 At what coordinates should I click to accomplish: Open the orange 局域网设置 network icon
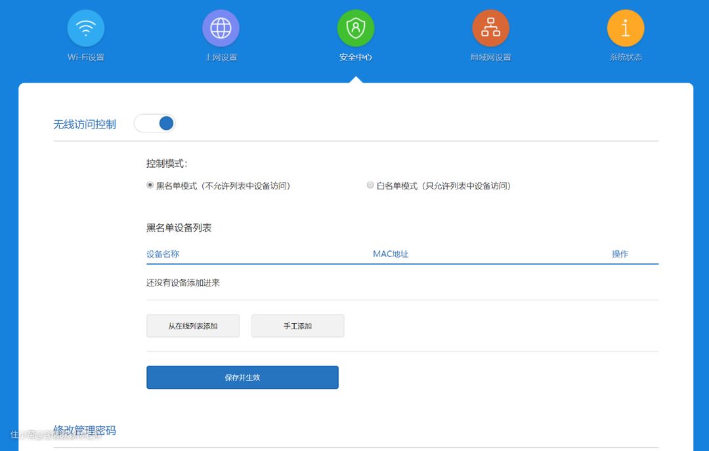pyautogui.click(x=490, y=28)
